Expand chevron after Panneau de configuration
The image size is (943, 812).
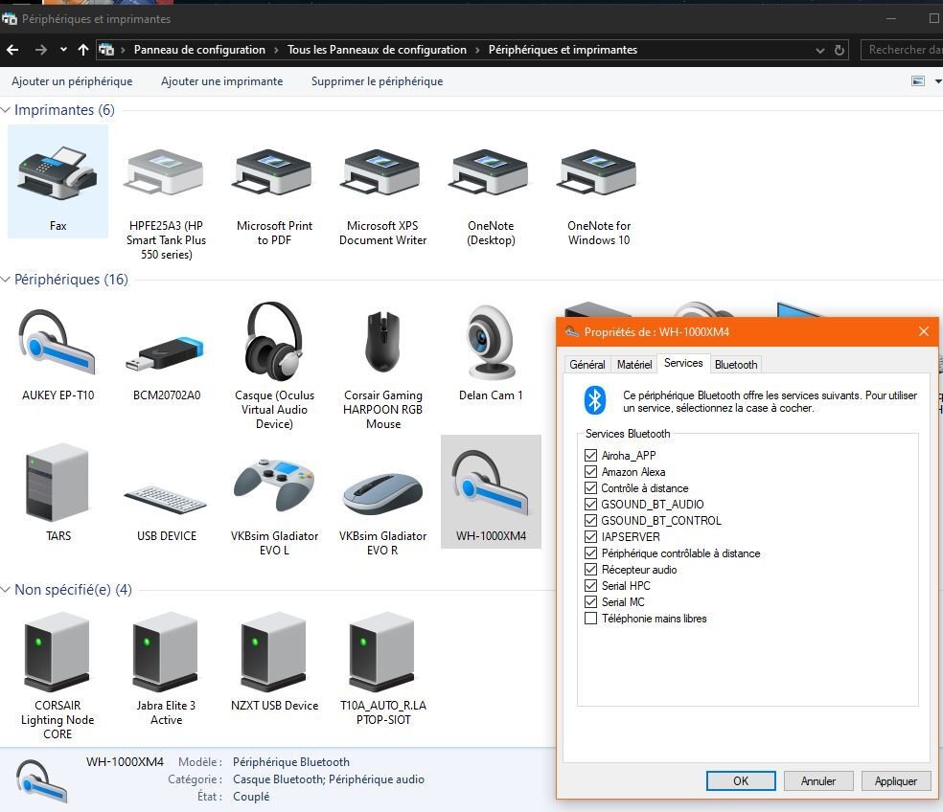click(276, 50)
